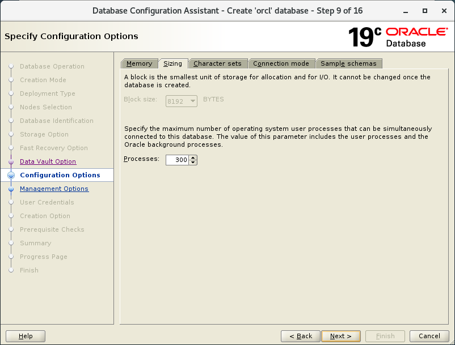Screen dimensions: 455x345
Task: Cancel the database creation wizard
Action: click(429, 336)
